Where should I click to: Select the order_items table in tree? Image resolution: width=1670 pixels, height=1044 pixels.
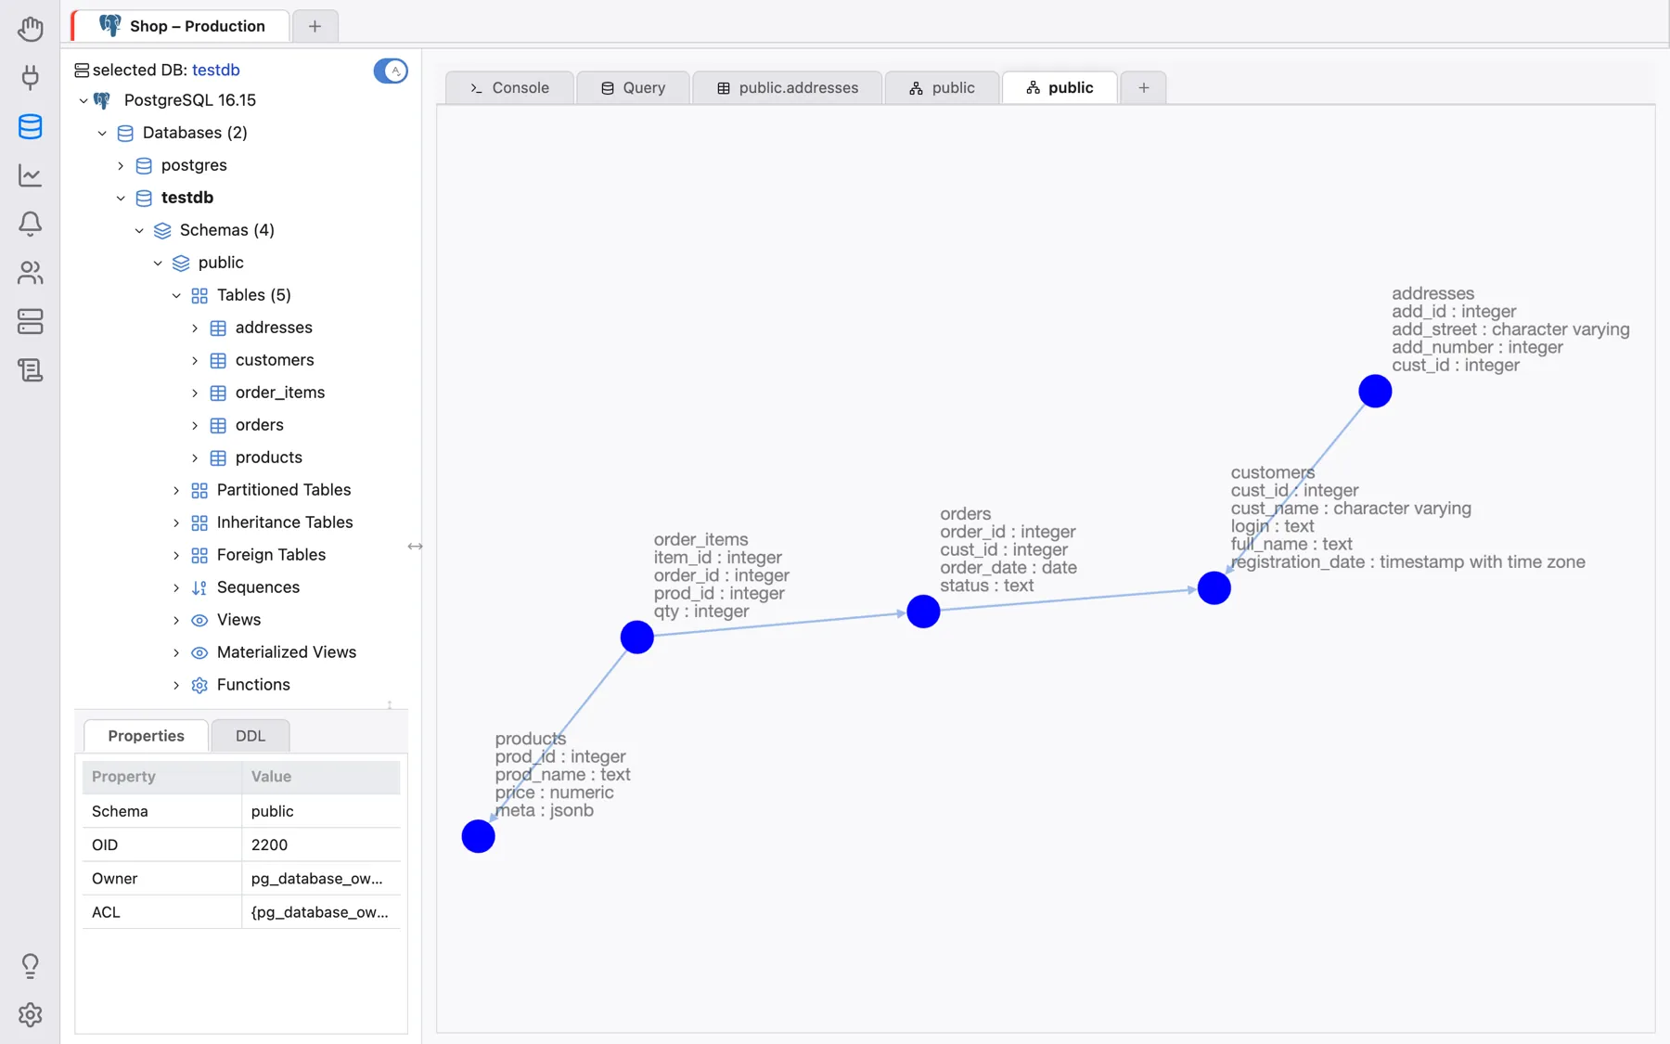tap(280, 393)
